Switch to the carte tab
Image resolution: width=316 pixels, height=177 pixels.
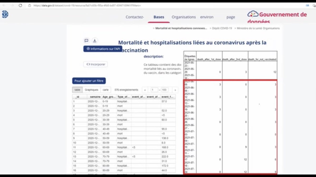(106, 90)
